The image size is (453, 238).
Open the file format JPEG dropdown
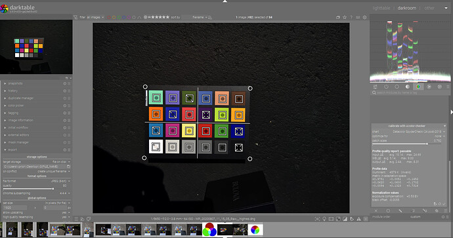pyautogui.click(x=37, y=181)
